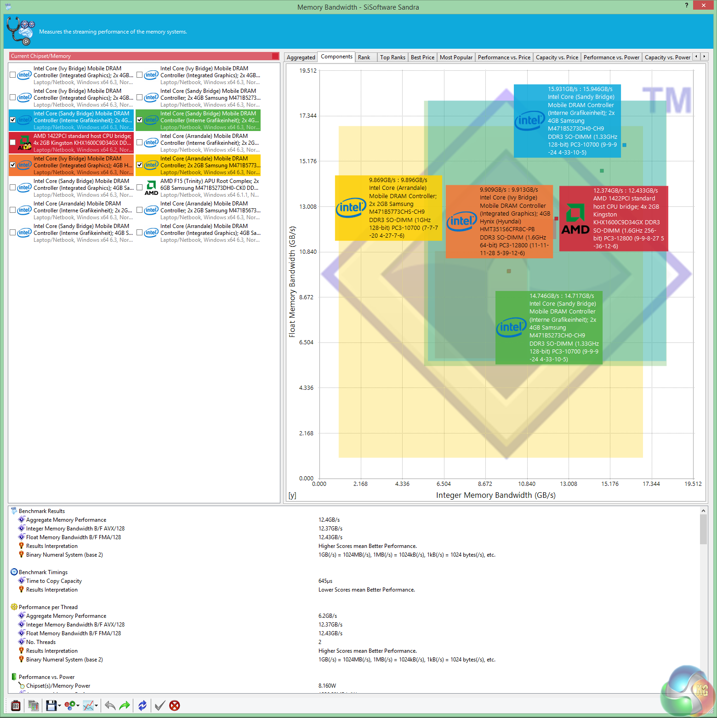Open the Top Ranks tab
This screenshot has height=718, width=717.
coord(393,57)
